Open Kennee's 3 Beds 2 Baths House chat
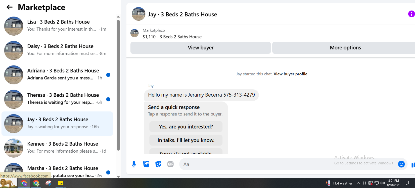This screenshot has height=188, width=415. (x=57, y=148)
